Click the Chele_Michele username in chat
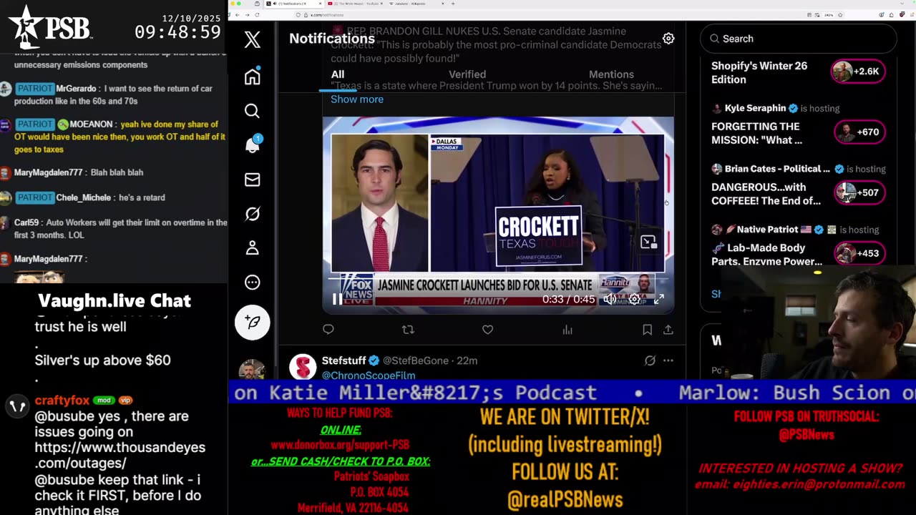 (x=84, y=197)
